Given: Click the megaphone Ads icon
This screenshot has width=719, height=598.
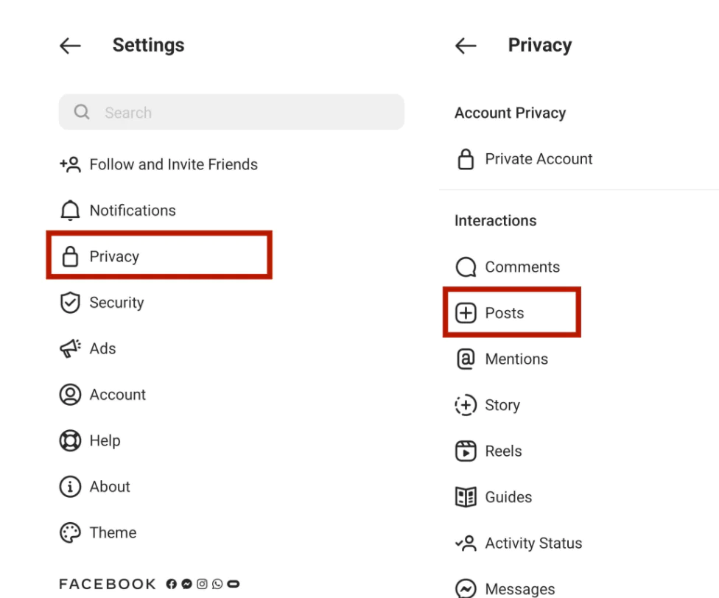Looking at the screenshot, I should tap(70, 349).
